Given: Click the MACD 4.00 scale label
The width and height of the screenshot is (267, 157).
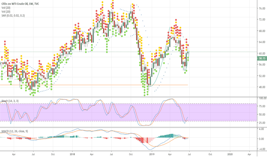Looking at the screenshot, I should (261, 129).
